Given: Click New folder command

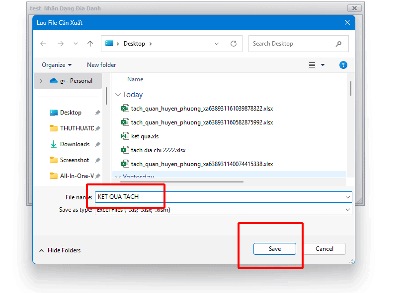Looking at the screenshot, I should [101, 65].
